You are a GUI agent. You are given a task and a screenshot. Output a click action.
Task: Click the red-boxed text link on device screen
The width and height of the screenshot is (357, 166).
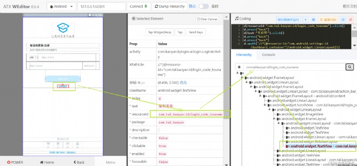[62, 86]
